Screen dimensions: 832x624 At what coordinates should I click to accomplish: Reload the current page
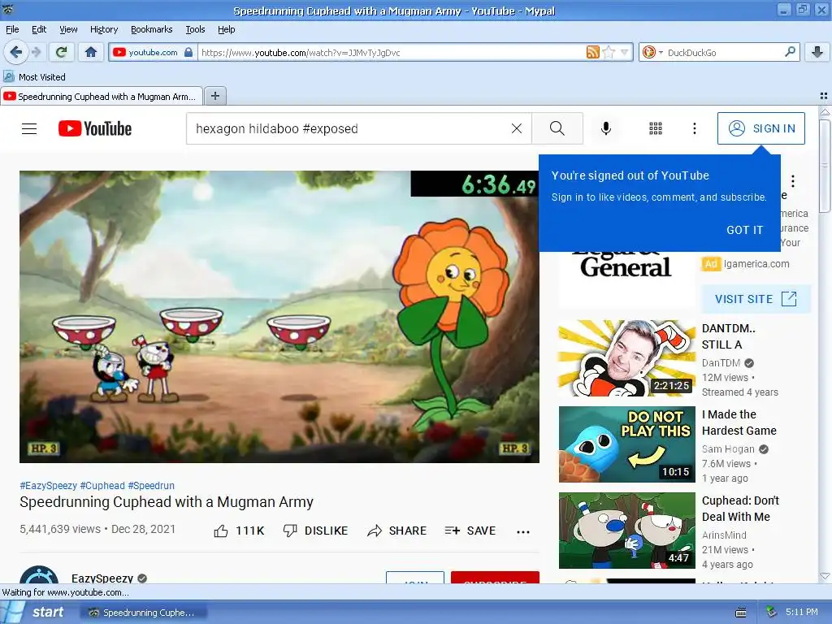62,52
